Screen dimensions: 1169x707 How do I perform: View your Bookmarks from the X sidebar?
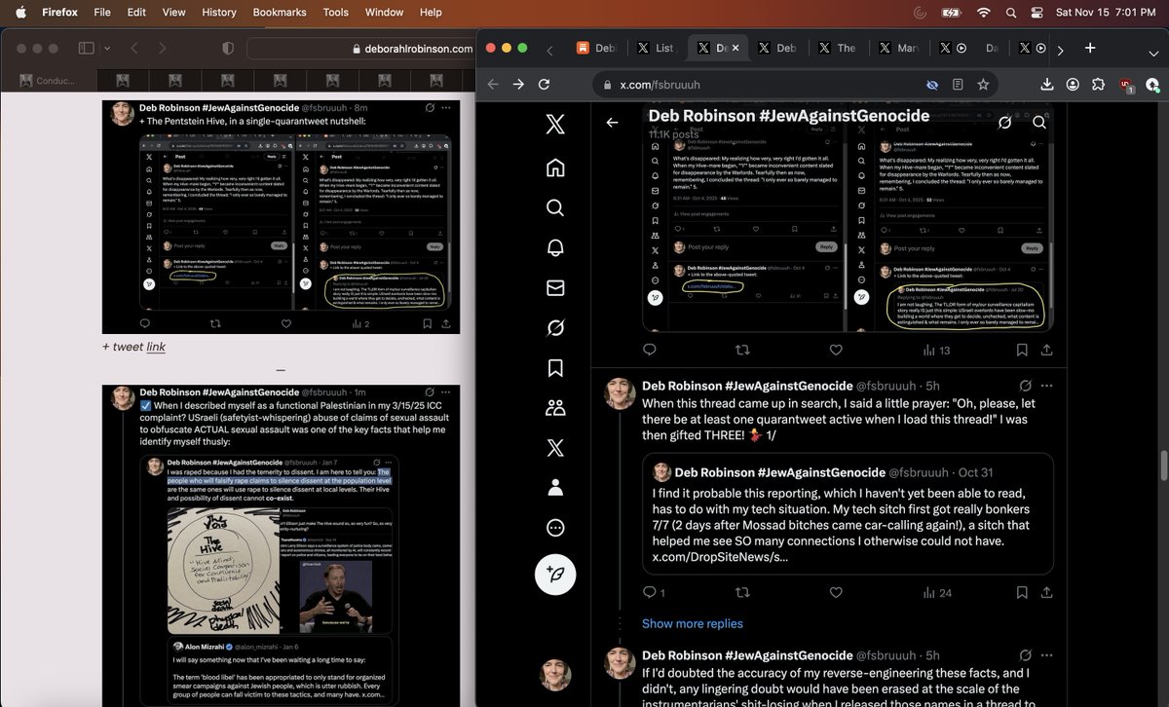pos(555,368)
